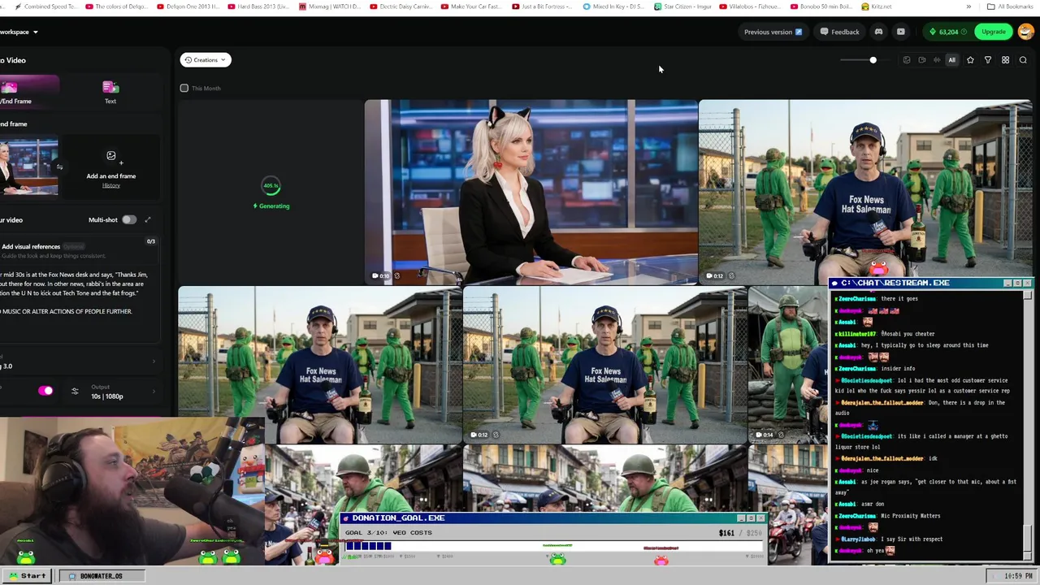
Task: Adjust the thumbnail size slider
Action: tap(873, 60)
